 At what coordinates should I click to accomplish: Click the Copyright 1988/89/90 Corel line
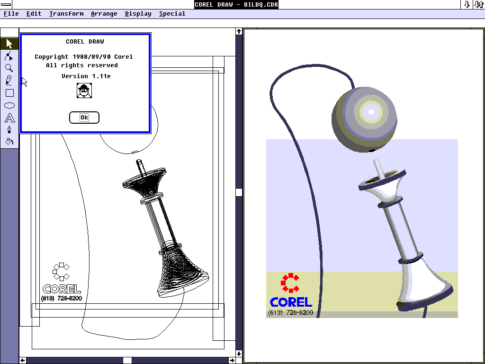(83, 57)
